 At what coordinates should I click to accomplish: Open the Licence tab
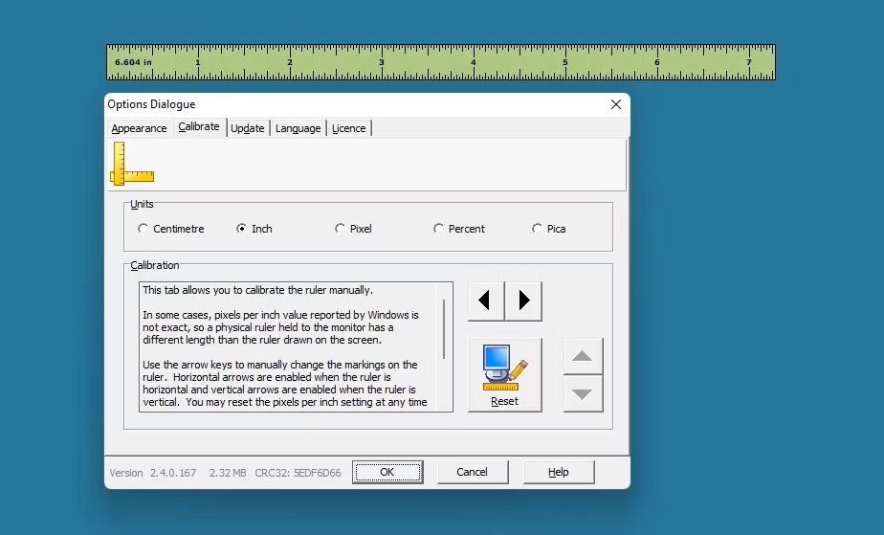[x=348, y=128]
